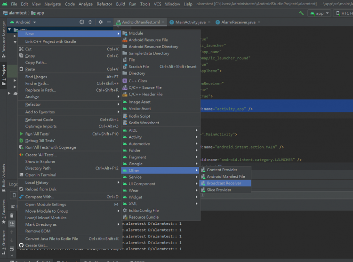Expand the Refactor submenu

coord(33,104)
